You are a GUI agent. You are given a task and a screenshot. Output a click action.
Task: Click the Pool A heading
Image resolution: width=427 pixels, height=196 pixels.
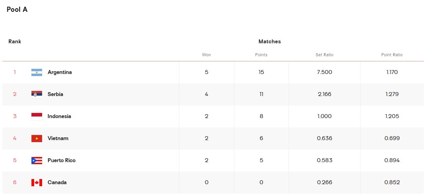pyautogui.click(x=17, y=9)
